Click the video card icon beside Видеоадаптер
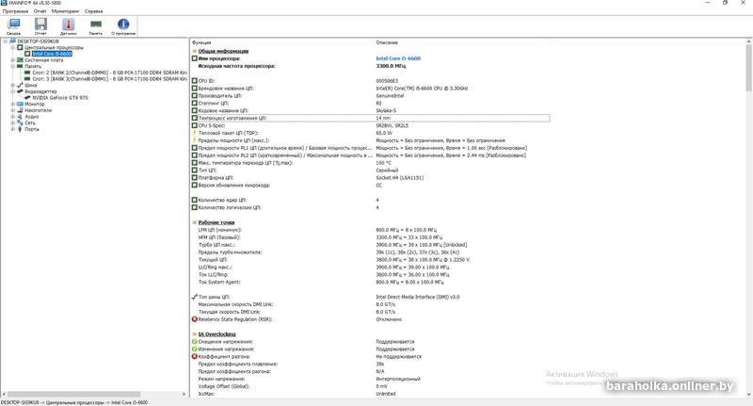Screen dimensions: 753x406 click(20, 91)
